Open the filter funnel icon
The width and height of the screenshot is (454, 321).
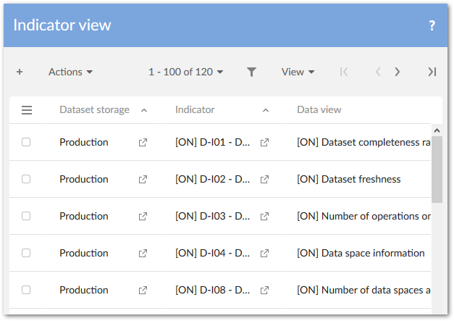(251, 72)
